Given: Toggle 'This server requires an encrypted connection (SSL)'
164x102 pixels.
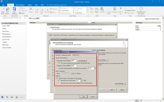Looking at the screenshot, I should (x=59, y=63).
